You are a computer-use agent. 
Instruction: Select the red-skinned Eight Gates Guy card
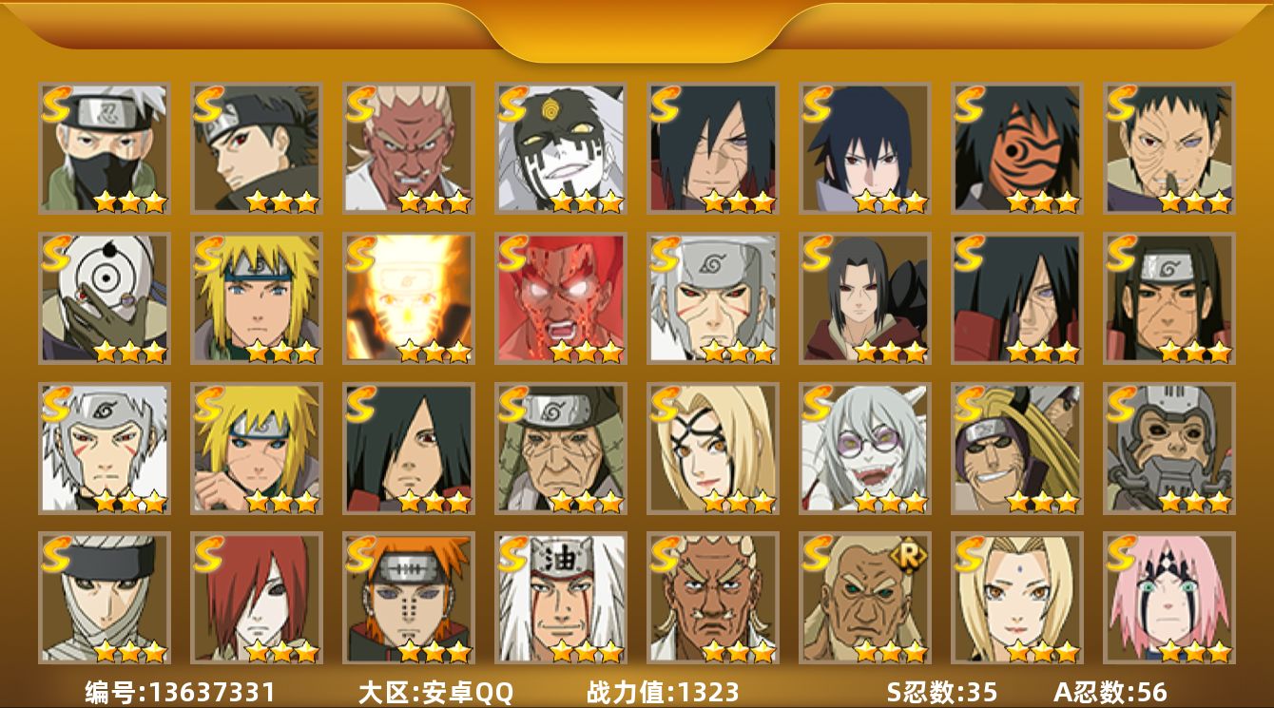tap(560, 297)
